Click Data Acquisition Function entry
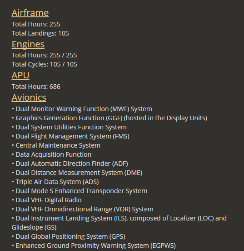This screenshot has width=244, height=251. [51, 154]
